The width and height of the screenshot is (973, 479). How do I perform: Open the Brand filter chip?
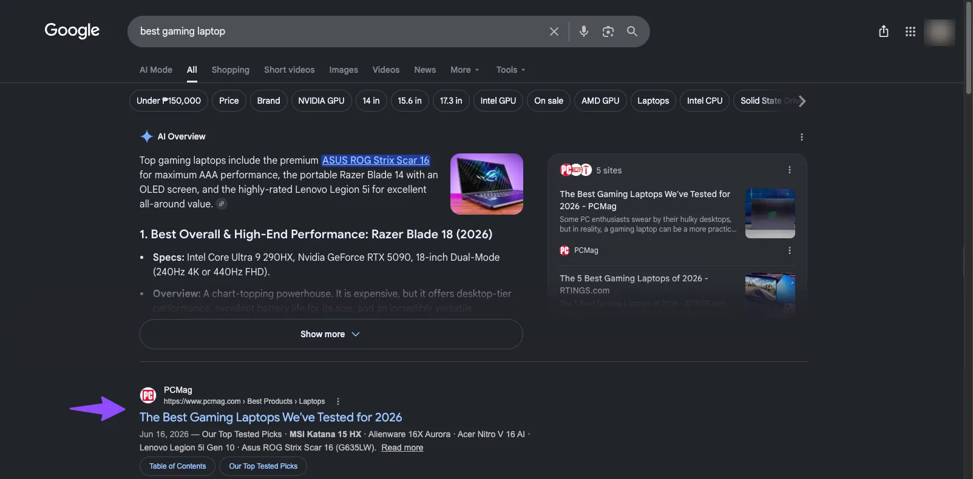[x=268, y=101]
